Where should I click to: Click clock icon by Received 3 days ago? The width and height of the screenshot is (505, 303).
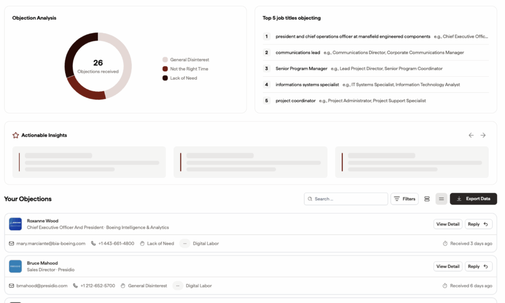point(445,243)
